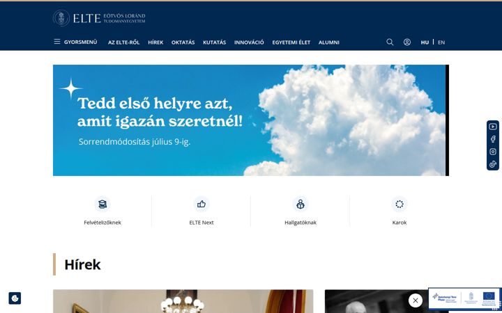Switch language to HU
The height and width of the screenshot is (313, 502).
pos(425,42)
